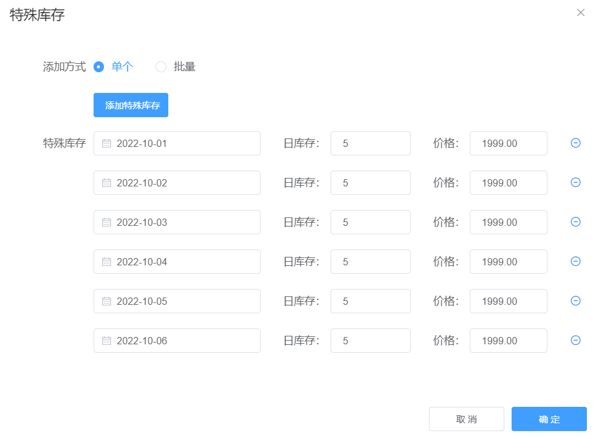Image resolution: width=593 pixels, height=439 pixels.
Task: Click the 特殊库存 dialog title
Action: tap(37, 15)
